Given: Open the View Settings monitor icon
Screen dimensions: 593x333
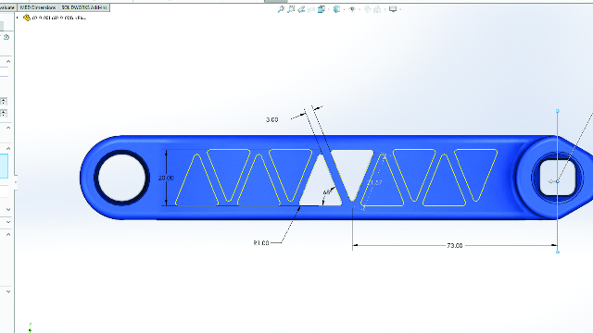Looking at the screenshot, I should pos(393,9).
